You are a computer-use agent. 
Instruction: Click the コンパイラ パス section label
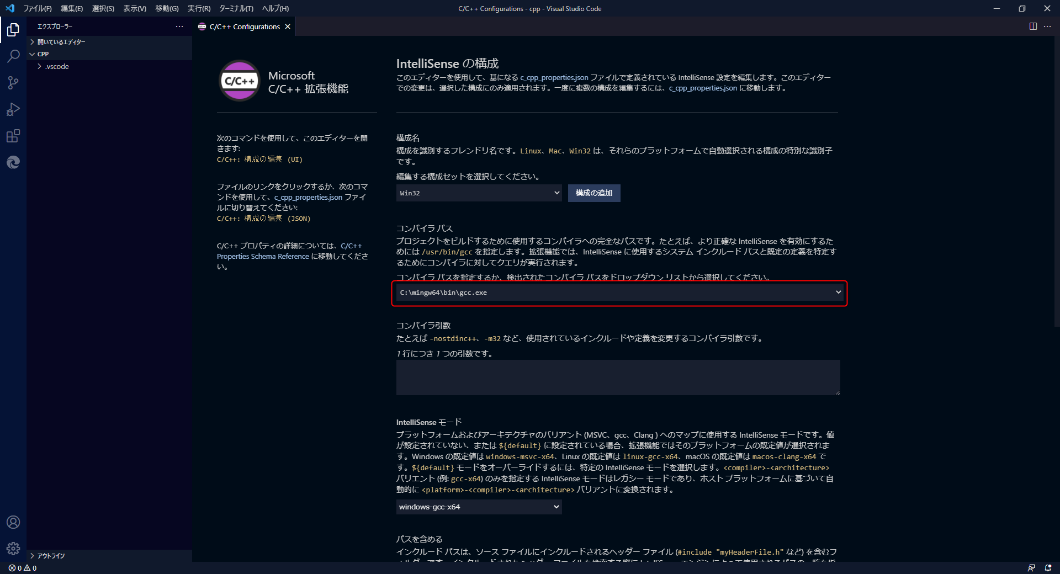coord(424,228)
